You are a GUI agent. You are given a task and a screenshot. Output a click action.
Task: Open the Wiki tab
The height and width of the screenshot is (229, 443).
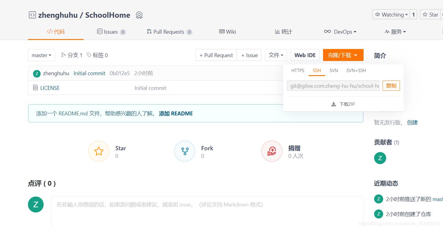pyautogui.click(x=228, y=32)
